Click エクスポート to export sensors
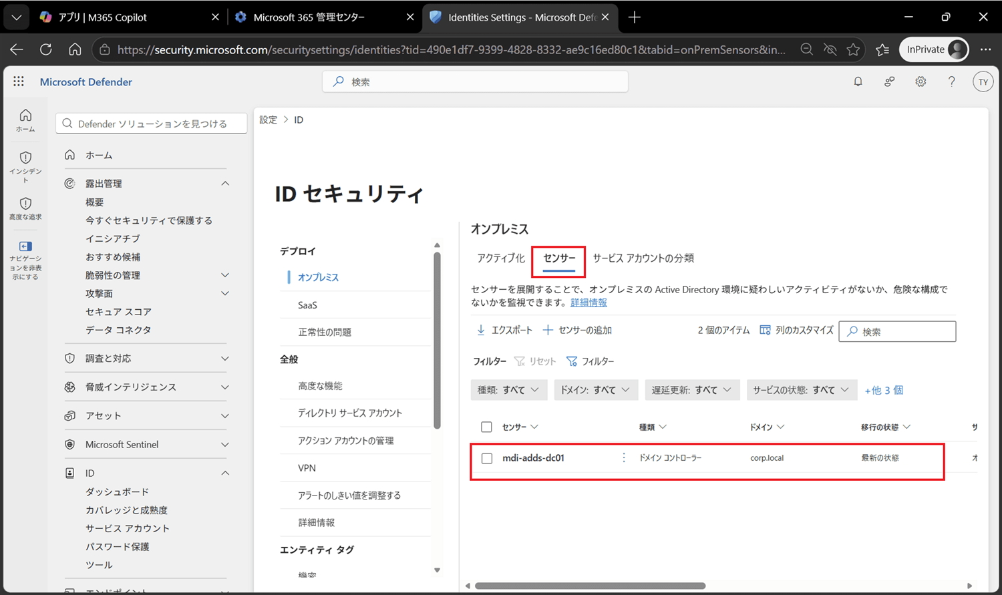The image size is (1002, 595). pyautogui.click(x=504, y=331)
